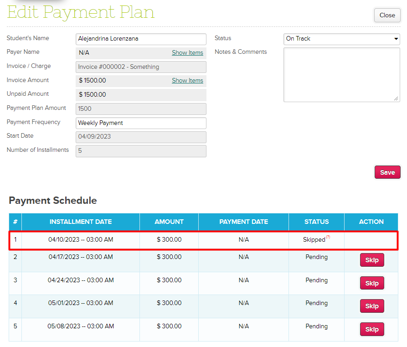The image size is (407, 347).
Task: Click the Status column header in schedule
Action: point(316,222)
